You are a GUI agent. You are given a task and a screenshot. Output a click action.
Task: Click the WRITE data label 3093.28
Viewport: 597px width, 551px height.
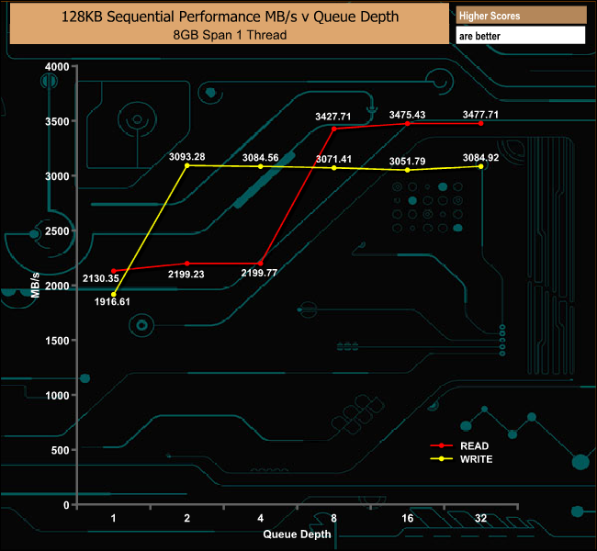(187, 157)
